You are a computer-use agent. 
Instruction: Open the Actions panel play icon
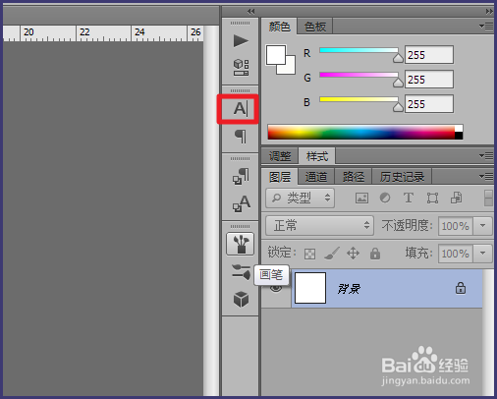click(241, 41)
